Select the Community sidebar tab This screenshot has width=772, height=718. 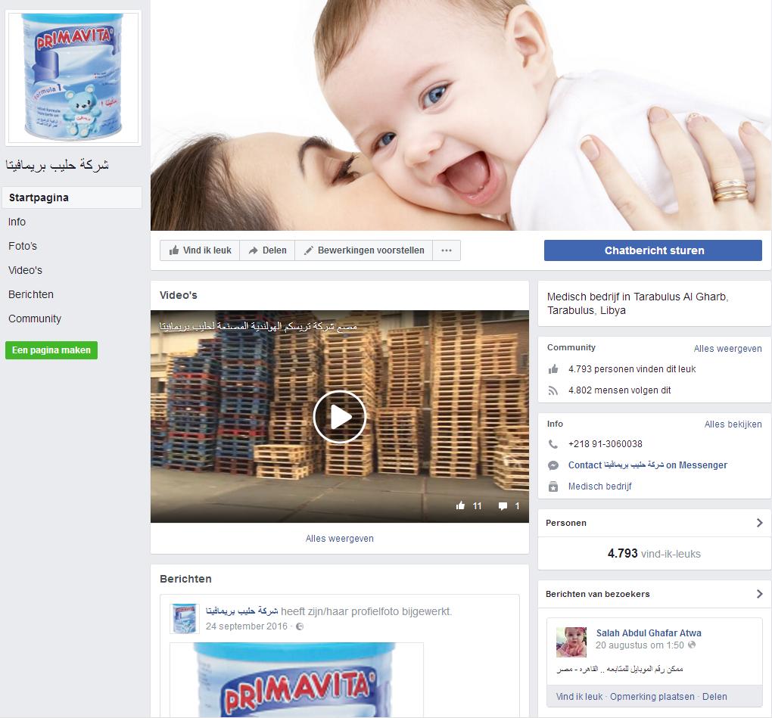click(x=35, y=319)
